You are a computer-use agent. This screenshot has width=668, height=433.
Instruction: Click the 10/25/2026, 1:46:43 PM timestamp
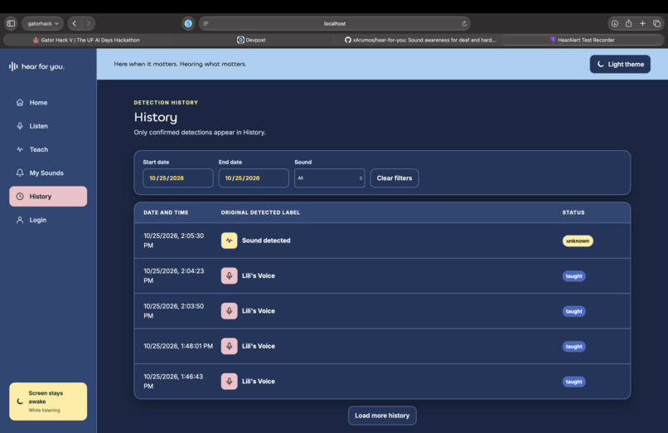[x=173, y=381]
